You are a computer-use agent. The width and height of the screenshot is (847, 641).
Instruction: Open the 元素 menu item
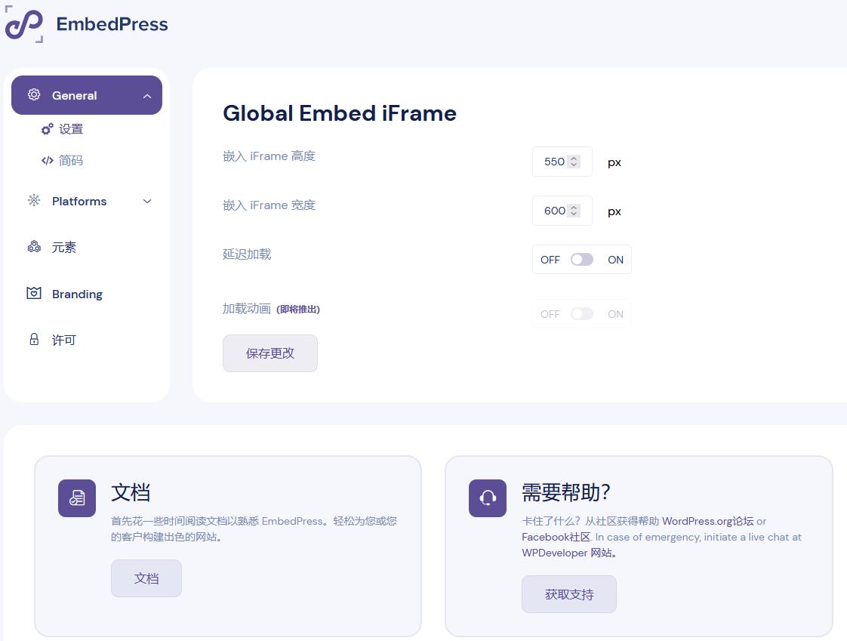pyautogui.click(x=64, y=248)
